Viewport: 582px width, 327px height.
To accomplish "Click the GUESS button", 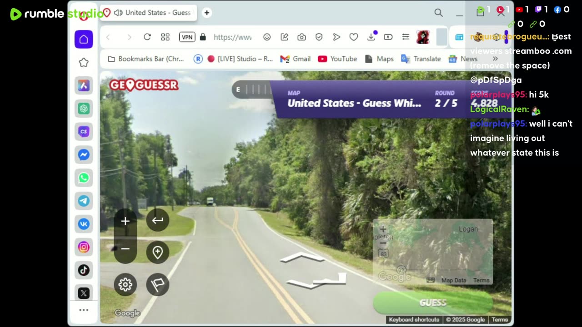I will pyautogui.click(x=433, y=302).
